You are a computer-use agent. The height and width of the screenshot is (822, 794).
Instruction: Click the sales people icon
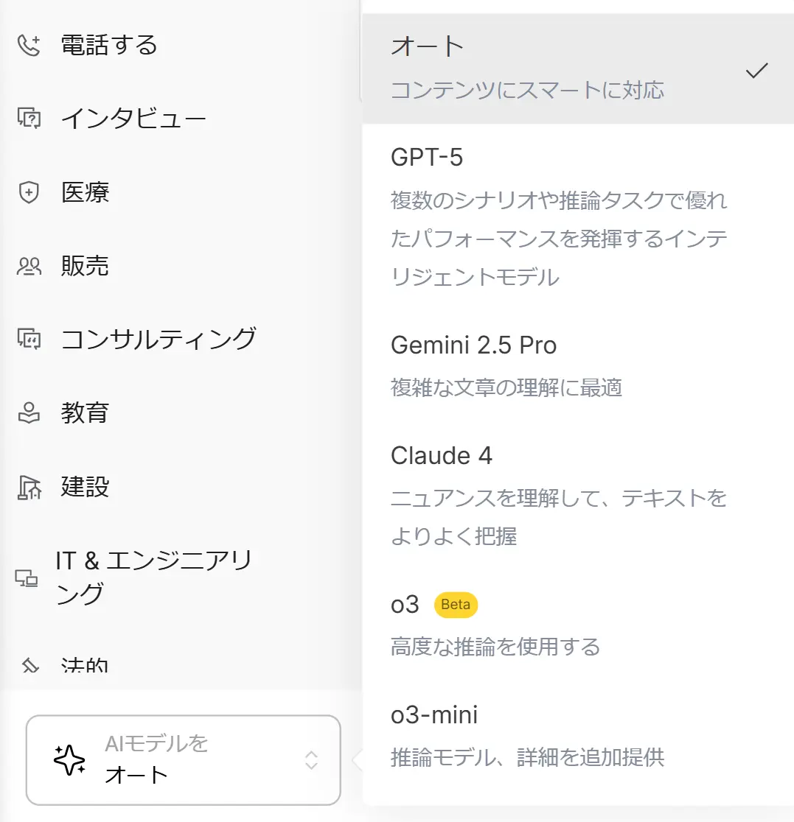[x=29, y=266]
